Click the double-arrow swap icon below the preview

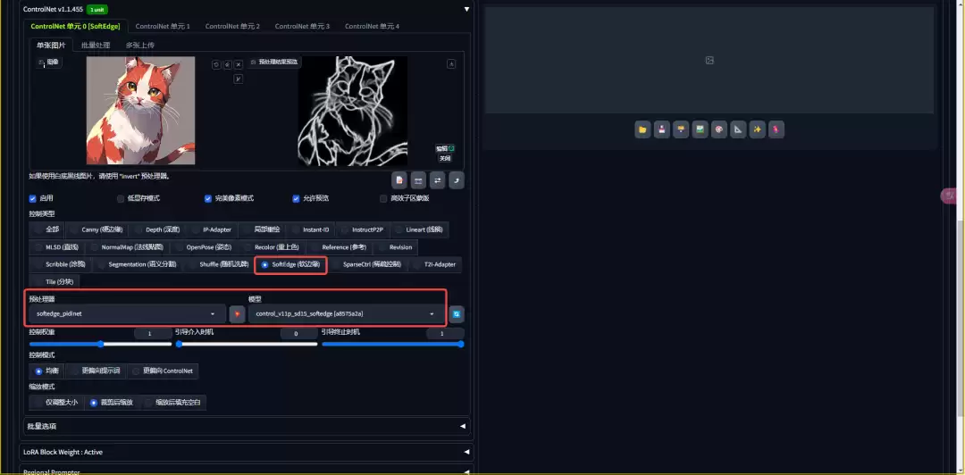point(438,180)
